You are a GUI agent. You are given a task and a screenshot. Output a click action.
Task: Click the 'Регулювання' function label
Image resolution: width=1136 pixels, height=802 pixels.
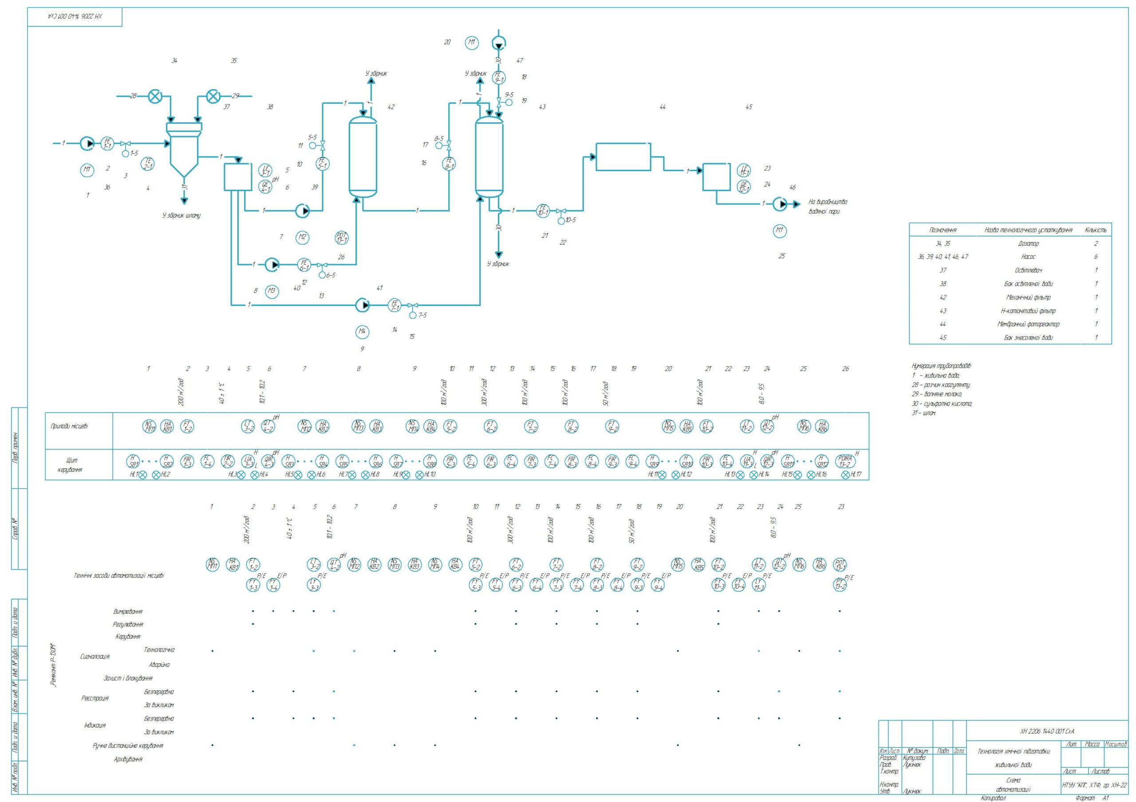coord(128,625)
